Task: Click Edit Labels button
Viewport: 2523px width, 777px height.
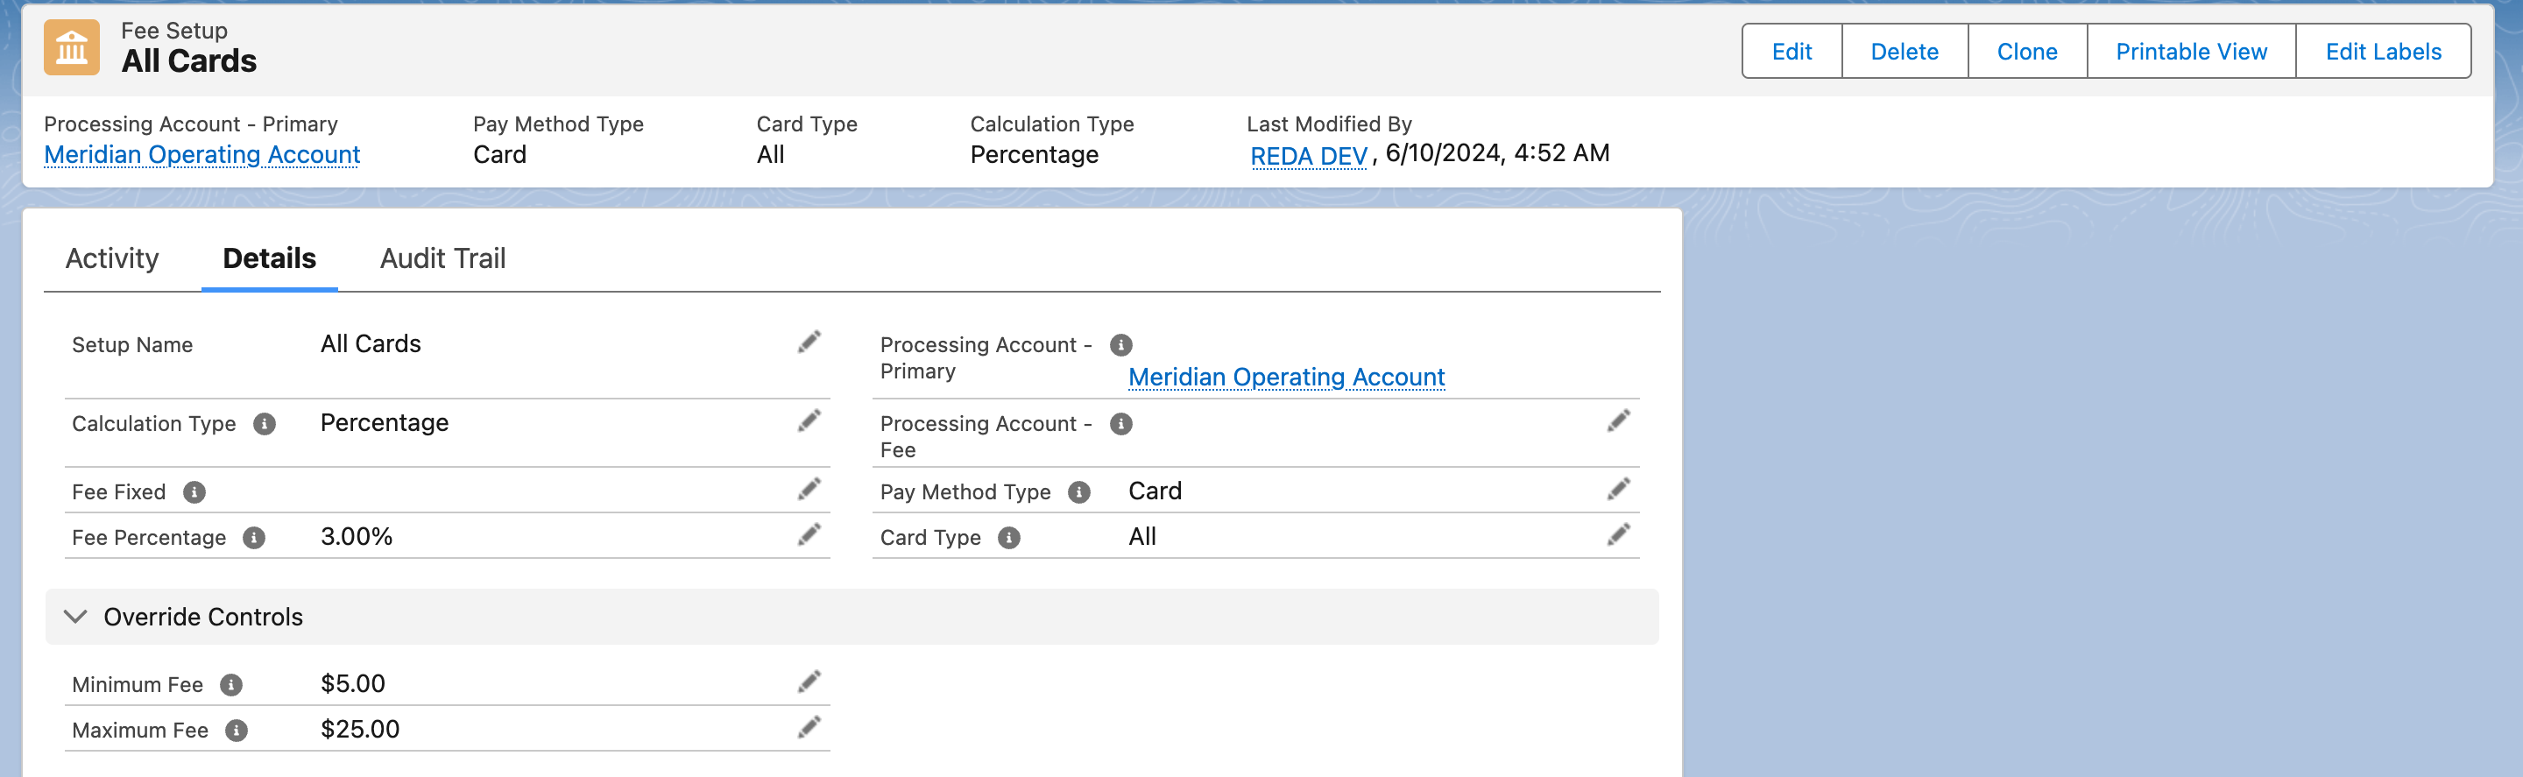Action: click(2383, 51)
